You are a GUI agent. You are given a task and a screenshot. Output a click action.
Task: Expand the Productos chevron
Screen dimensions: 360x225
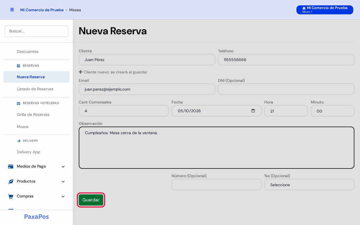(x=63, y=182)
